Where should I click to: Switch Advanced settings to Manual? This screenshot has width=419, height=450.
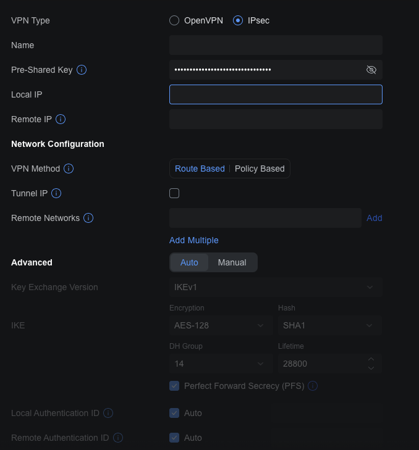pyautogui.click(x=232, y=262)
